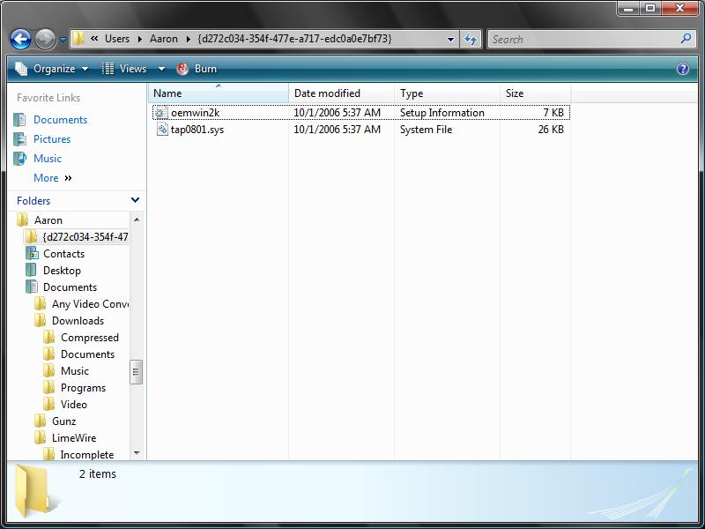This screenshot has width=705, height=529.
Task: Click the Refresh button
Action: click(471, 39)
